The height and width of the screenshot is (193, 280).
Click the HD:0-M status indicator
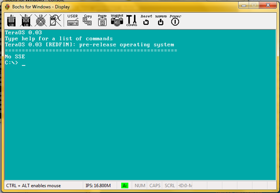point(185,186)
